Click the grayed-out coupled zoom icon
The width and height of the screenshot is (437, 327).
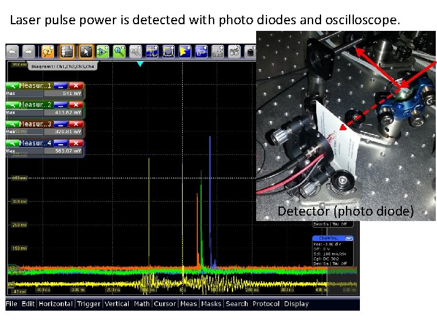click(x=135, y=51)
